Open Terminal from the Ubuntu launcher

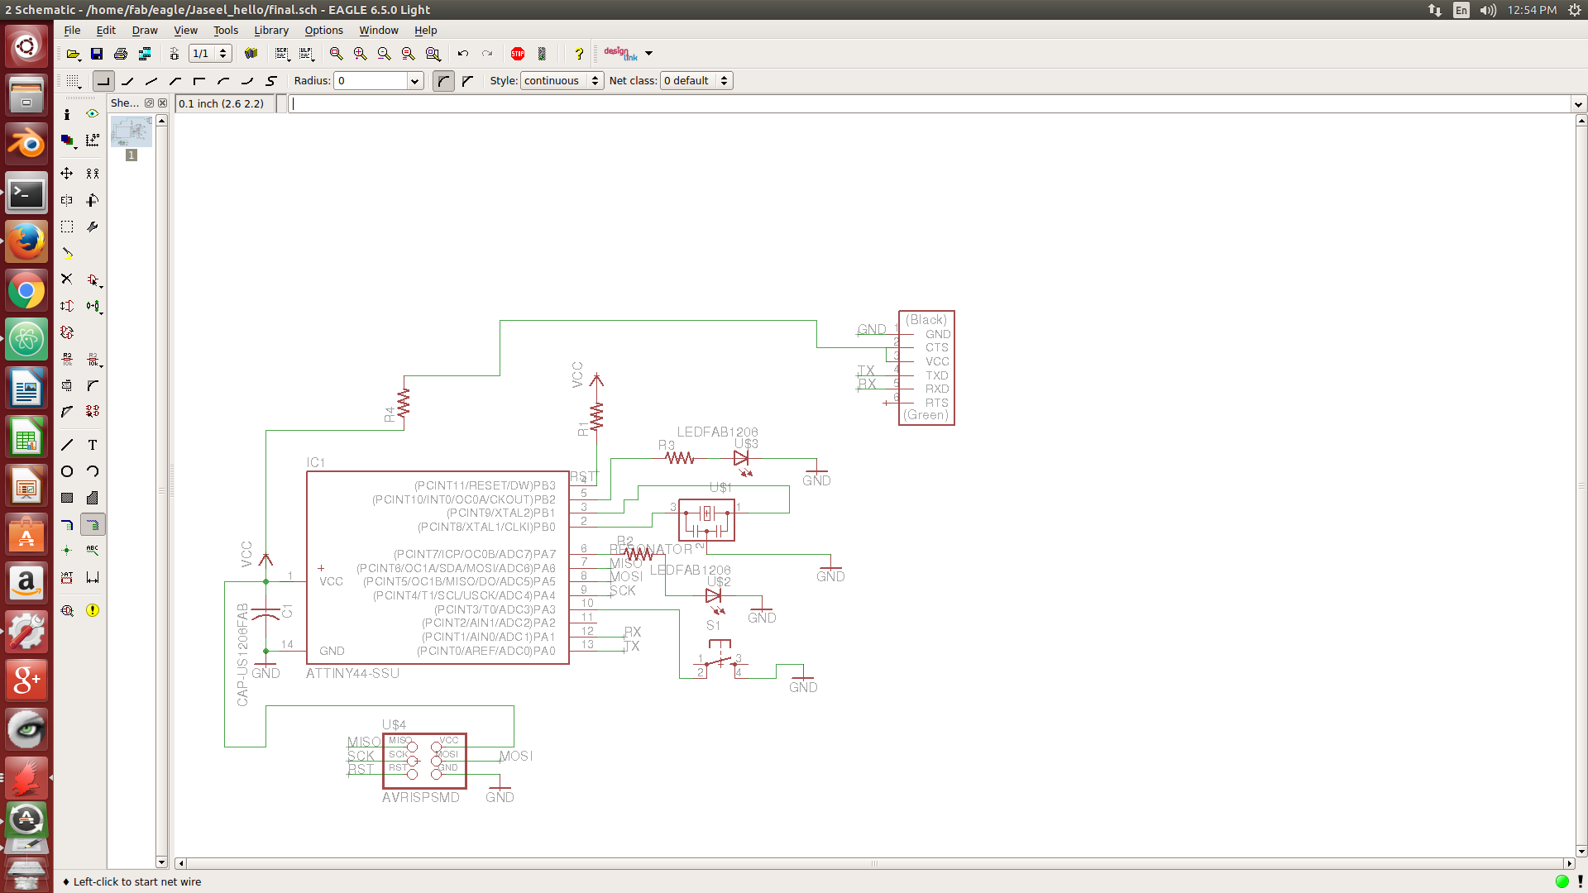26,193
